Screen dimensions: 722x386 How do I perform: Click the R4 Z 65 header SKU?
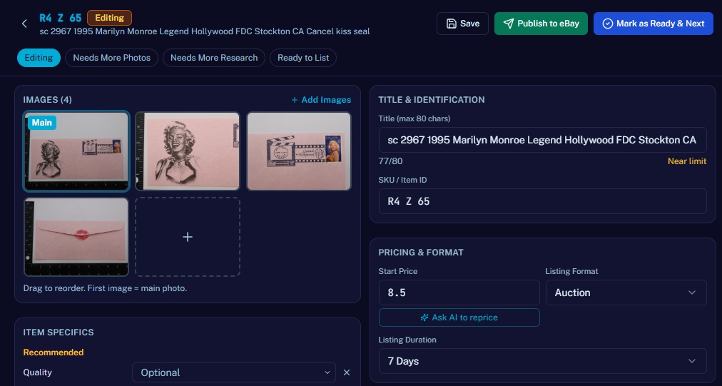click(61, 18)
